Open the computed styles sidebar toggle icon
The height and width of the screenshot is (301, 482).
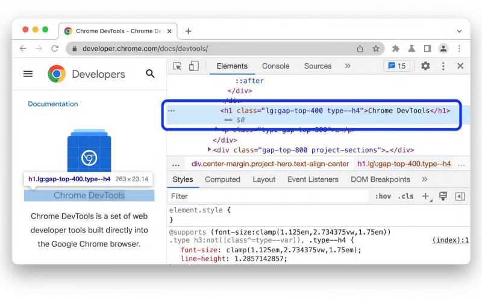click(x=460, y=196)
